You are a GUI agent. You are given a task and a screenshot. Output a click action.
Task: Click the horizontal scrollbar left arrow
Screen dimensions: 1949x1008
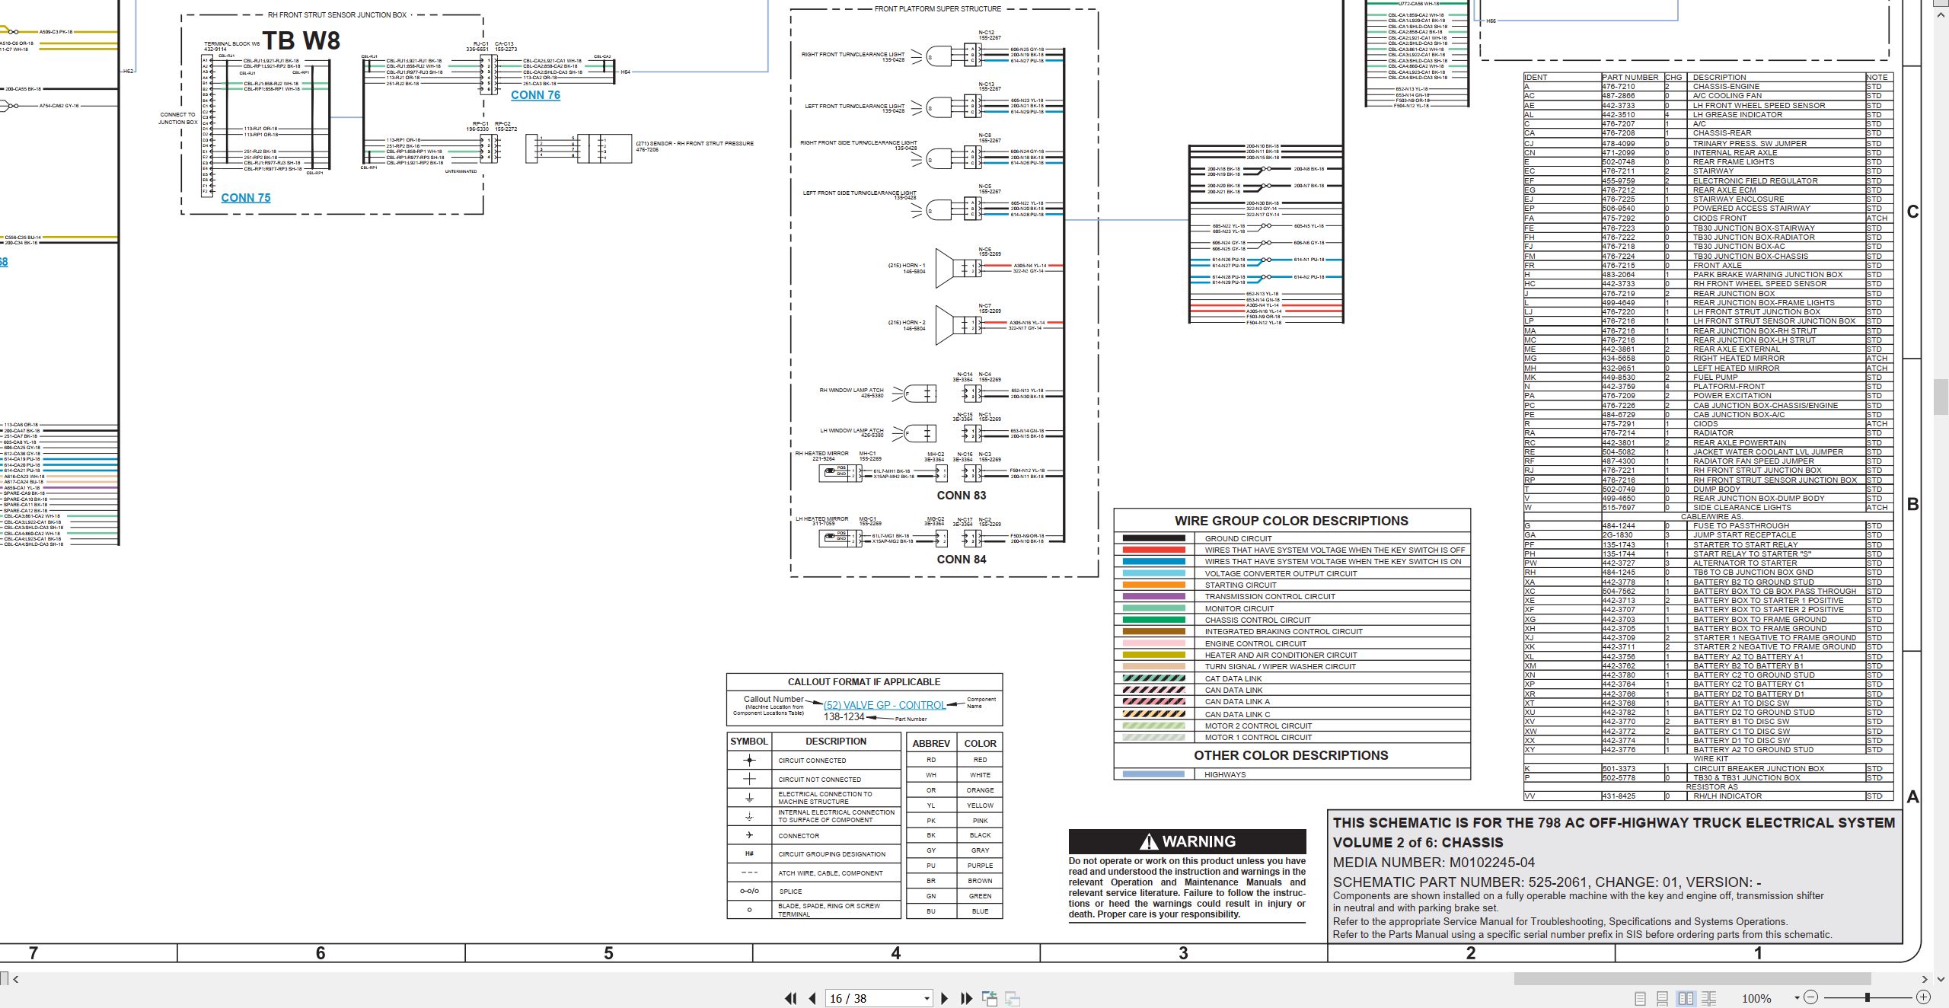point(15,979)
